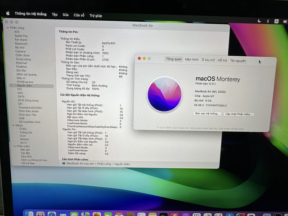Open the Tệp menu
Viewport: 288px width, 216px height.
tap(54, 14)
